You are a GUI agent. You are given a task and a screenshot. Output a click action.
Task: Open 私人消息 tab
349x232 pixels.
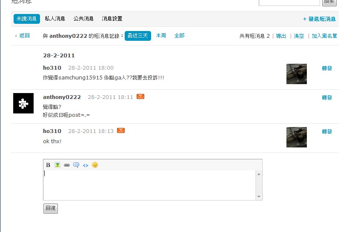pyautogui.click(x=55, y=19)
